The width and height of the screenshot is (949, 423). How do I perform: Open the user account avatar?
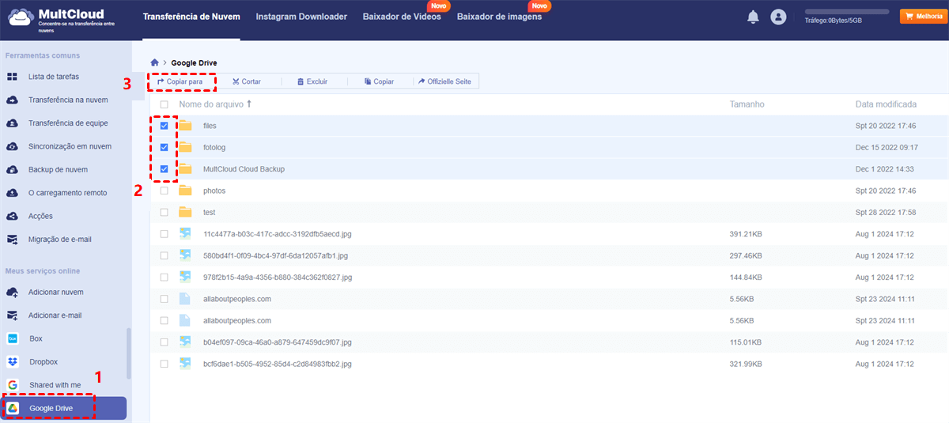tap(779, 17)
